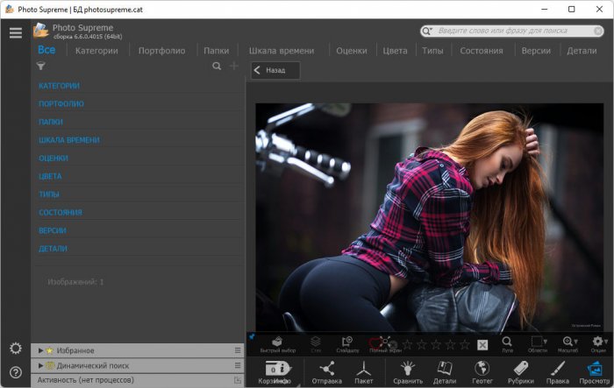Open the Опции gear dropdown
Image resolution: width=614 pixels, height=388 pixels.
599,343
